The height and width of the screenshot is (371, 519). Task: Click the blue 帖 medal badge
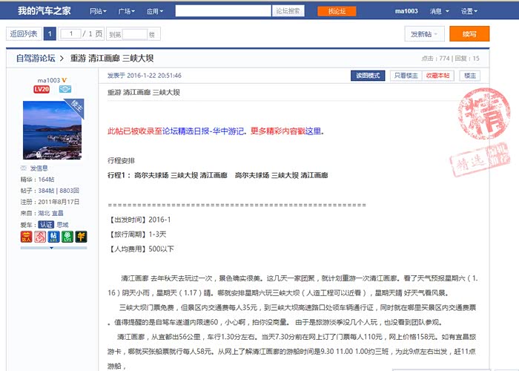[53, 237]
